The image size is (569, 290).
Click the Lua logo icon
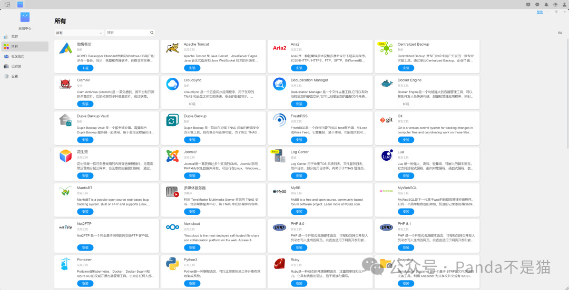[386, 156]
